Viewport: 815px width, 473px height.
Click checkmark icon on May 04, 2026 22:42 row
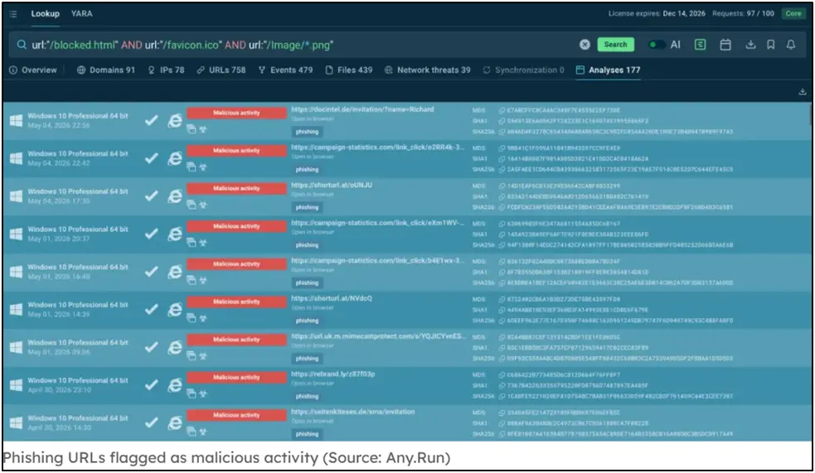151,158
